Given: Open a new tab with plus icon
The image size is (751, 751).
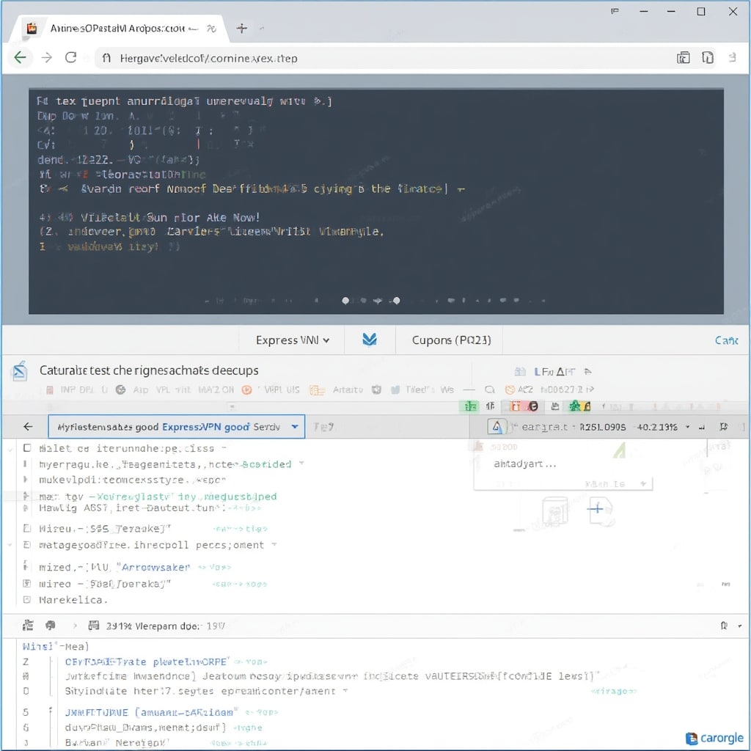Looking at the screenshot, I should [241, 29].
